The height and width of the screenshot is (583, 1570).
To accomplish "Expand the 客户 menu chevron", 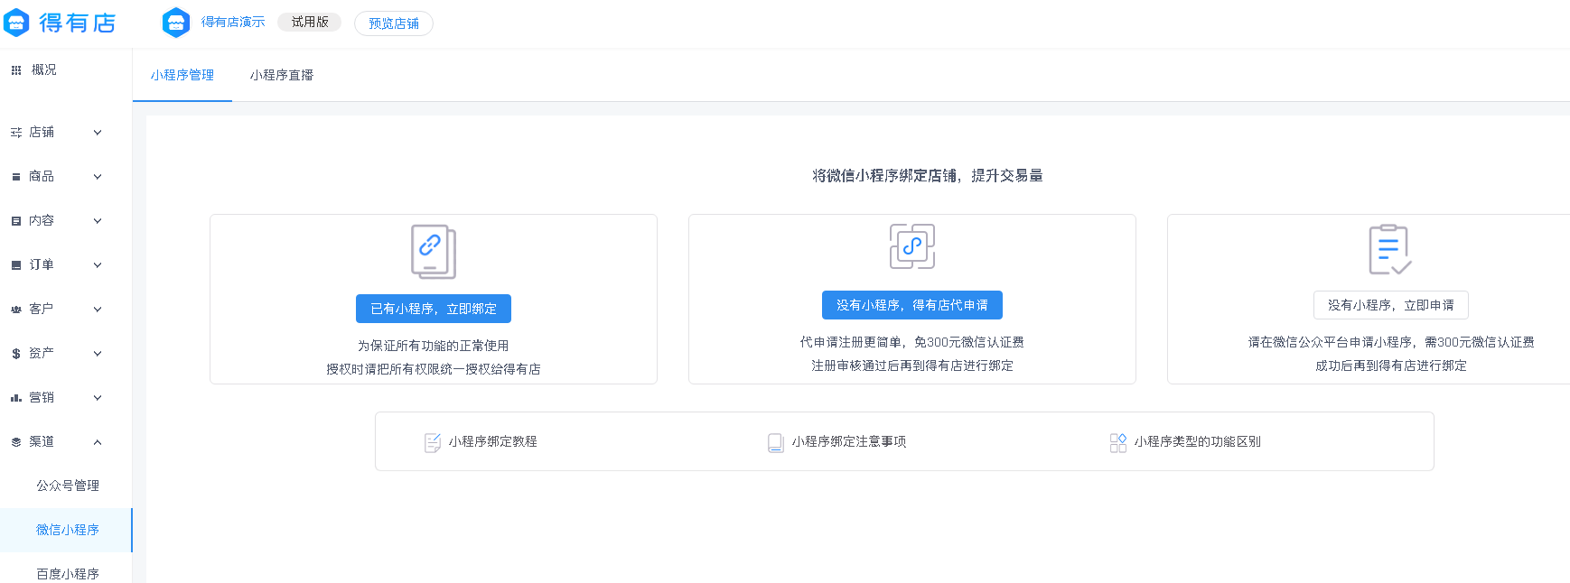I will tap(98, 310).
